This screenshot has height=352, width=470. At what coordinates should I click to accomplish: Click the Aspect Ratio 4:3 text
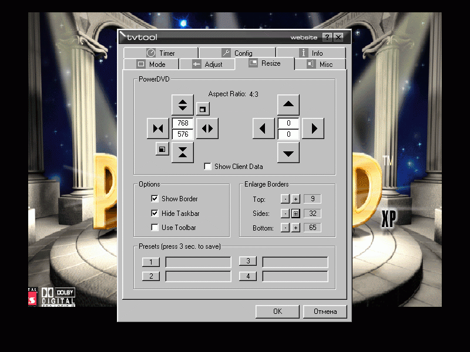click(233, 94)
